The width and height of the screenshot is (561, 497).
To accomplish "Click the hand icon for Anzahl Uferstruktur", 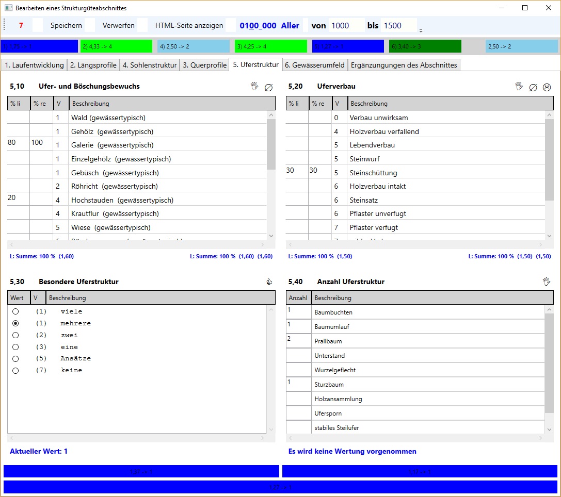I will coord(547,281).
